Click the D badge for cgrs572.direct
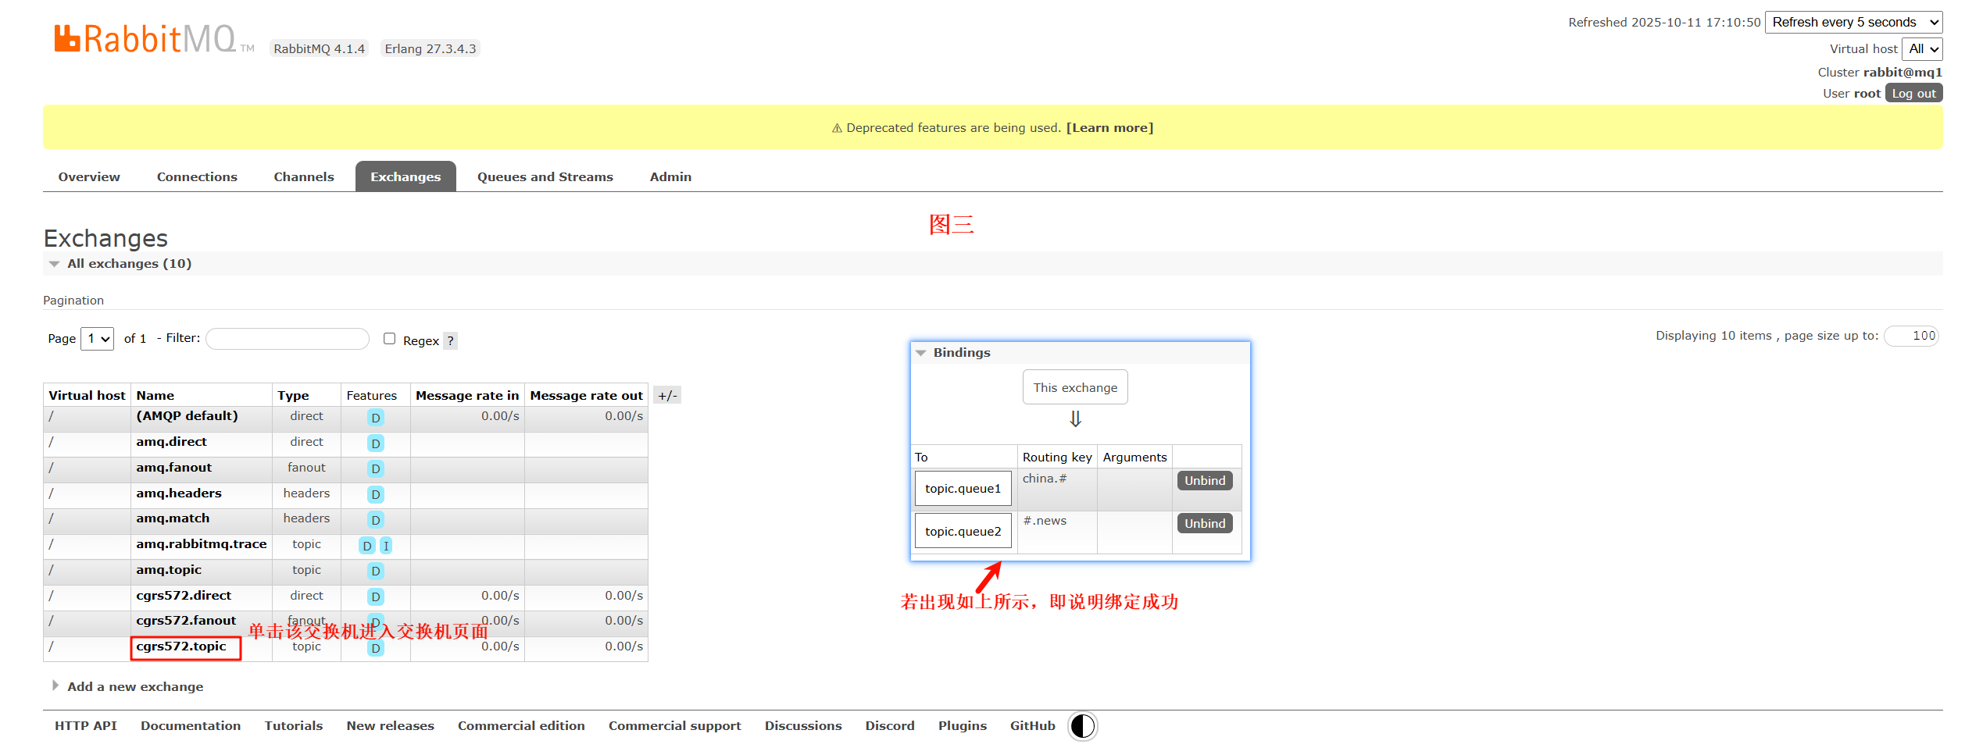 376,597
